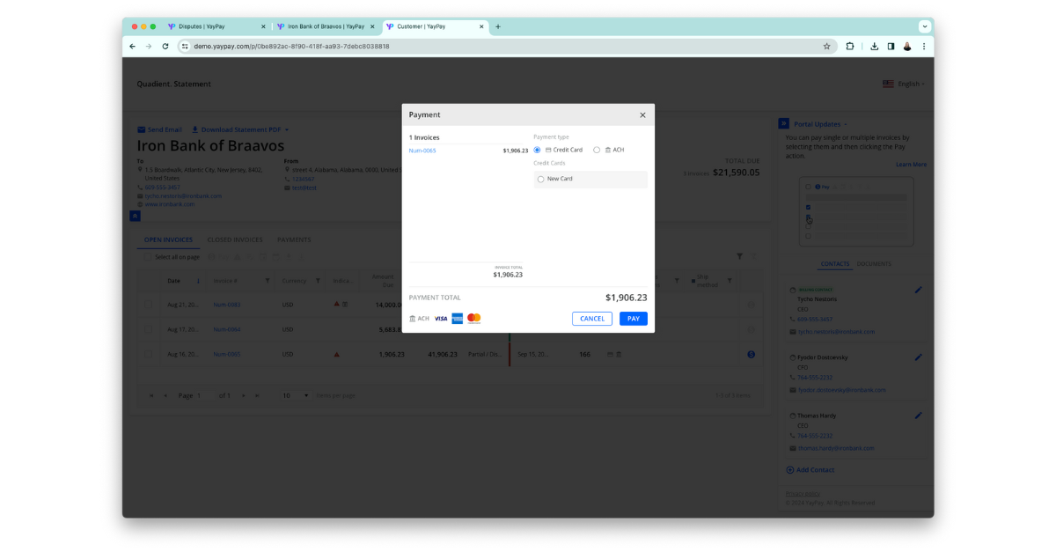Click the American Express logo
Viewport: 1056px width, 552px height.
tap(458, 319)
